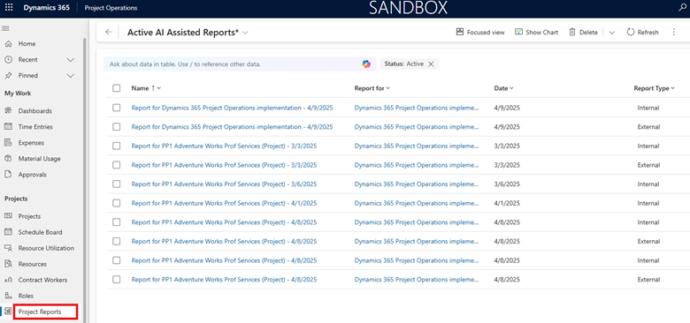Check the 4/9/2025 External report row
The height and width of the screenshot is (323, 690).
tap(116, 127)
